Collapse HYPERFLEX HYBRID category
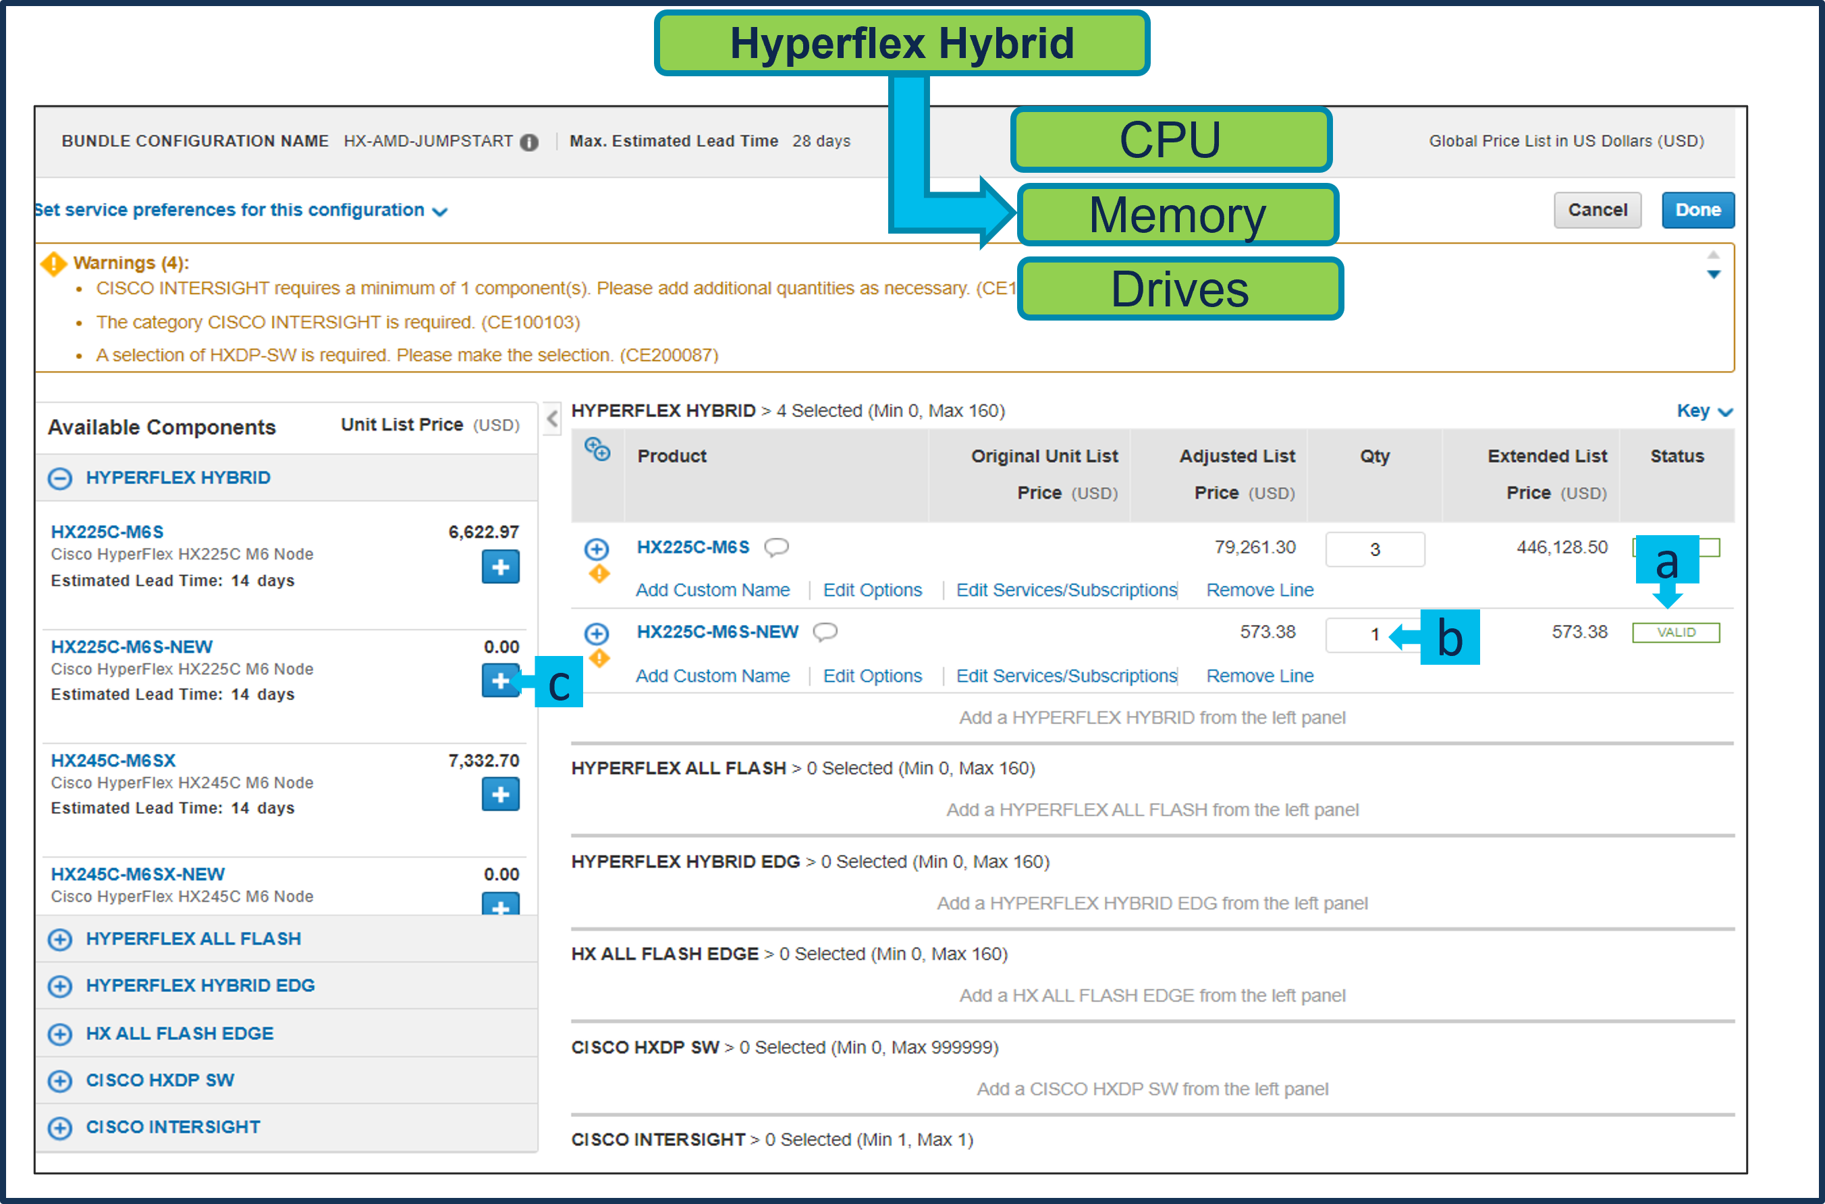The width and height of the screenshot is (1825, 1204). point(60,478)
